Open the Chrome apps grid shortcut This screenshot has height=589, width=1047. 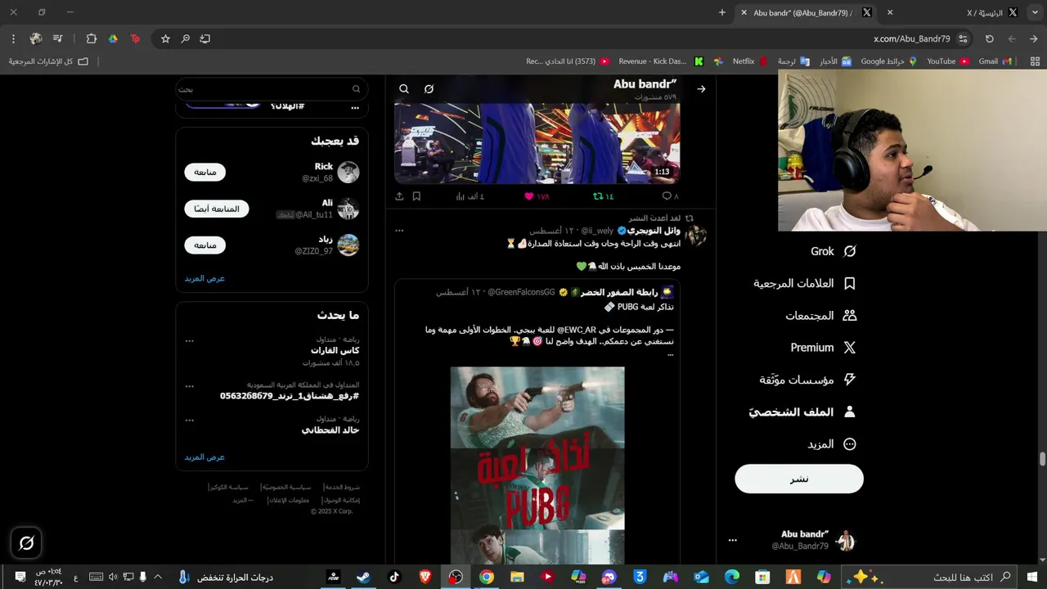point(1035,61)
